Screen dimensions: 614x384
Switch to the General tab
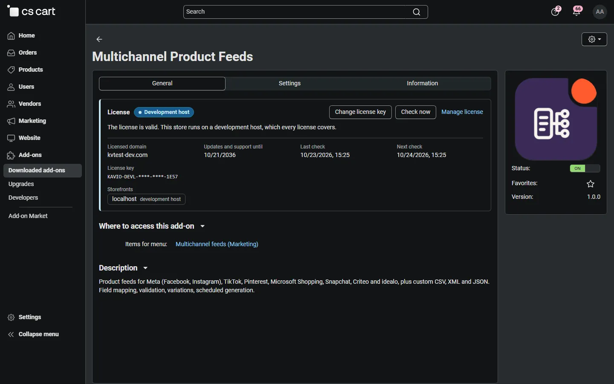click(x=162, y=84)
